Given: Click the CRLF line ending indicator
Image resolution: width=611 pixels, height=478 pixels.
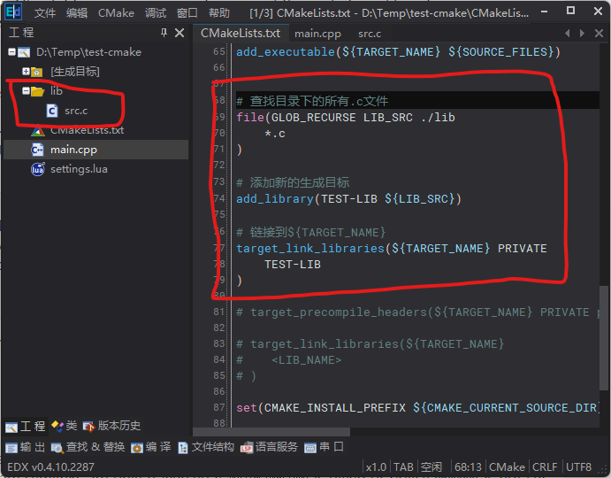Looking at the screenshot, I should click(x=545, y=466).
